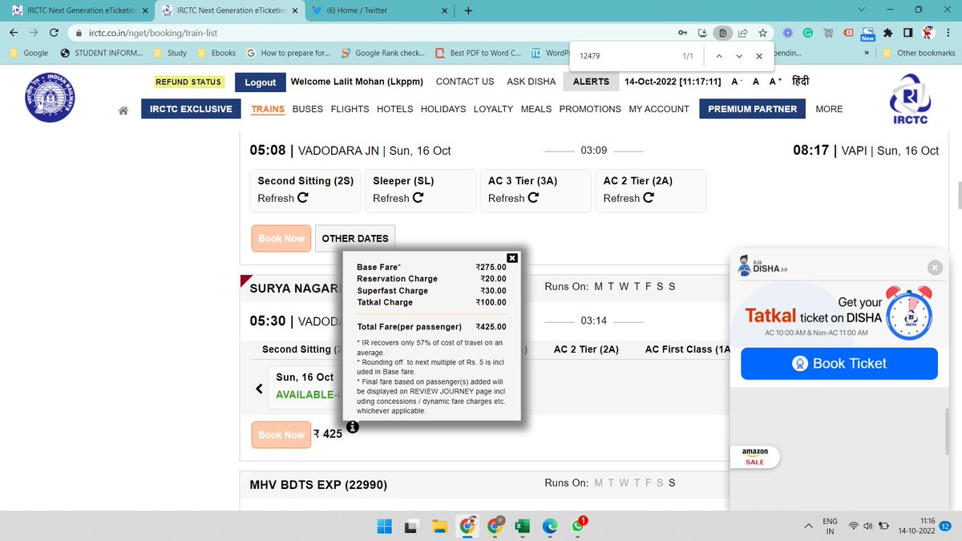
Task: Select AC First Class (1A) tab
Action: pyautogui.click(x=688, y=349)
